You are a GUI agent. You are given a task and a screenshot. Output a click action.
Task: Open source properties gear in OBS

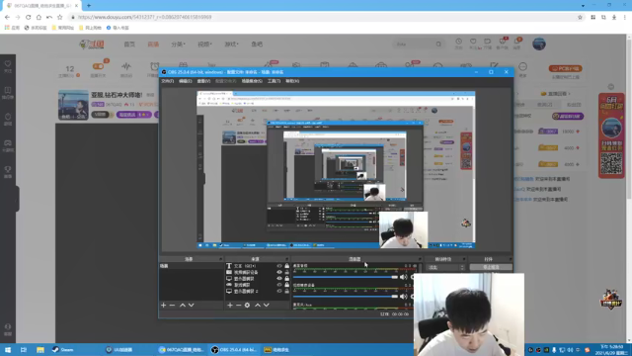[x=247, y=306]
